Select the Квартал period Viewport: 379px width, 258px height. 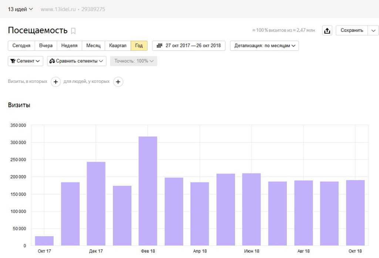click(x=118, y=46)
